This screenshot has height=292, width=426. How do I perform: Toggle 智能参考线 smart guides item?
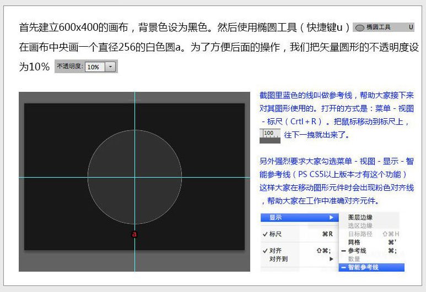tap(371, 267)
